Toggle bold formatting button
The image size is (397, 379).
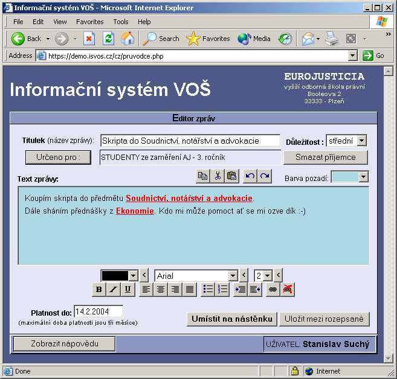(x=99, y=289)
